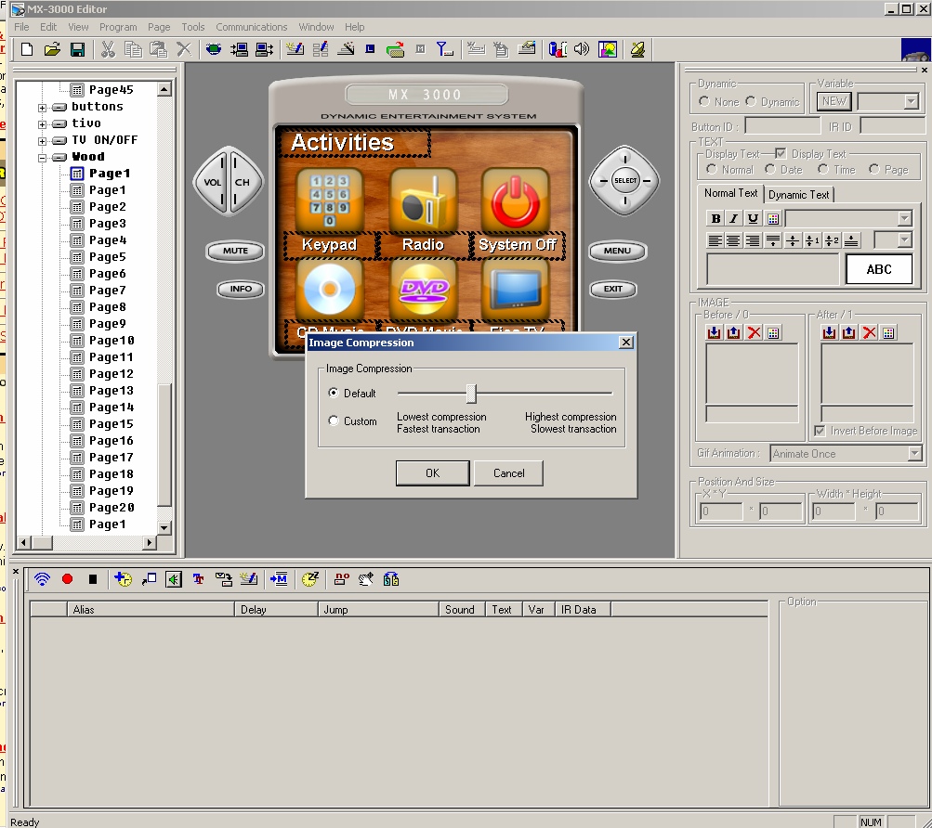Click the Copy icon in toolbar
Image resolution: width=932 pixels, height=828 pixels.
133,49
